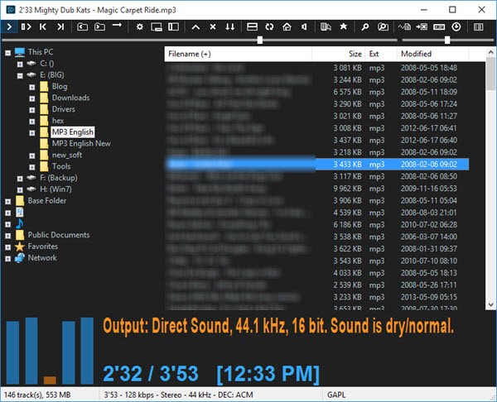Open settings via the gear icon
The width and height of the screenshot is (497, 402).
click(x=140, y=27)
